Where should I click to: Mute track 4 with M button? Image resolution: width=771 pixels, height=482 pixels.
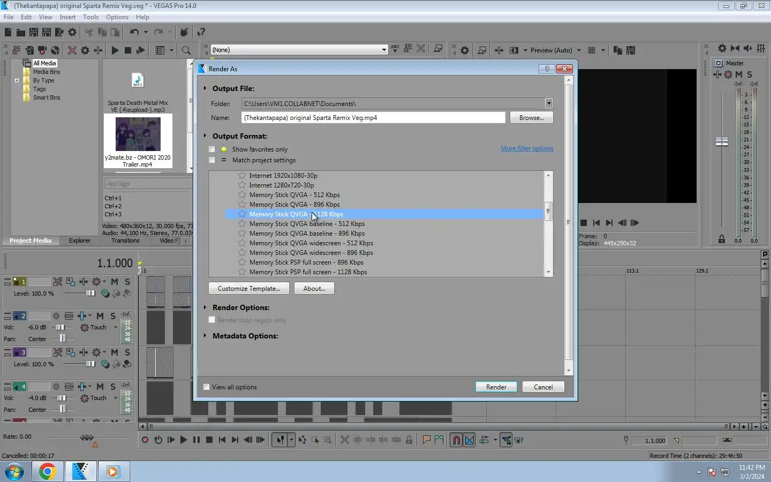(x=100, y=387)
